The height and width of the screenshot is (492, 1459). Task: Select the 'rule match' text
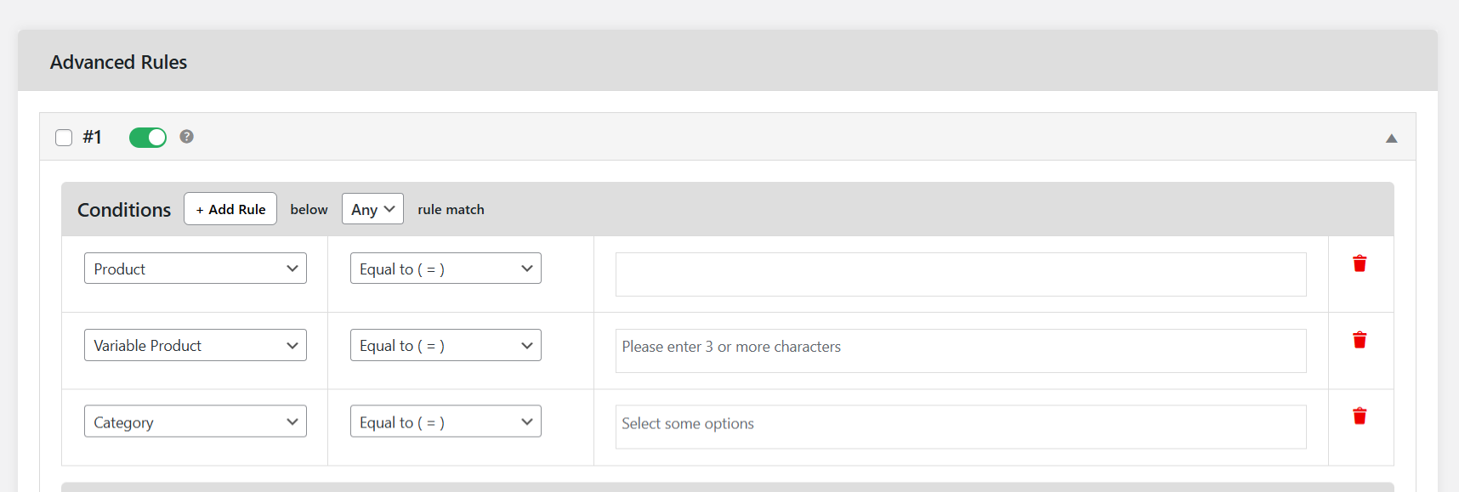pos(451,210)
